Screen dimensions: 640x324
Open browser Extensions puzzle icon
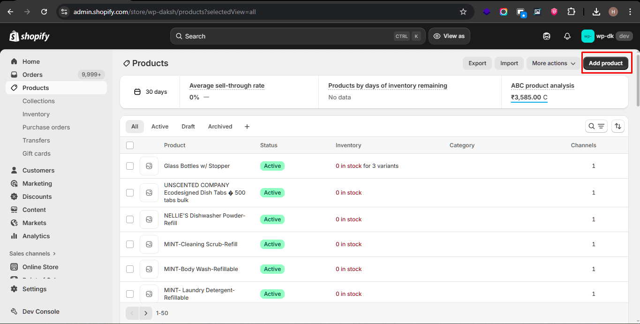point(571,12)
